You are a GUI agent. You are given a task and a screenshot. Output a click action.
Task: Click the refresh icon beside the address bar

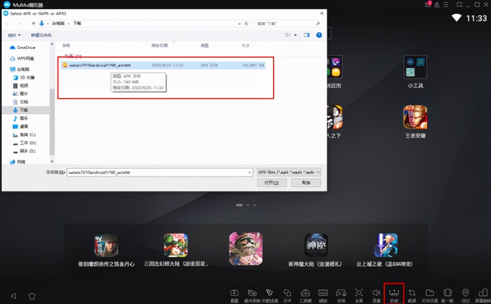pyautogui.click(x=246, y=24)
